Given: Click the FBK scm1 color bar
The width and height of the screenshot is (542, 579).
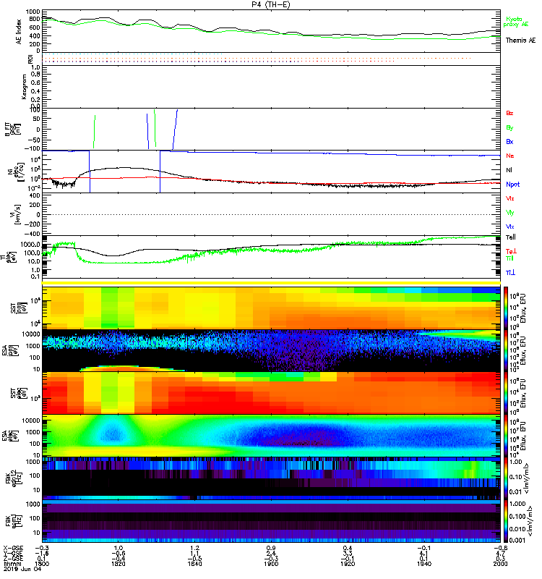Looking at the screenshot, I should coord(506,521).
